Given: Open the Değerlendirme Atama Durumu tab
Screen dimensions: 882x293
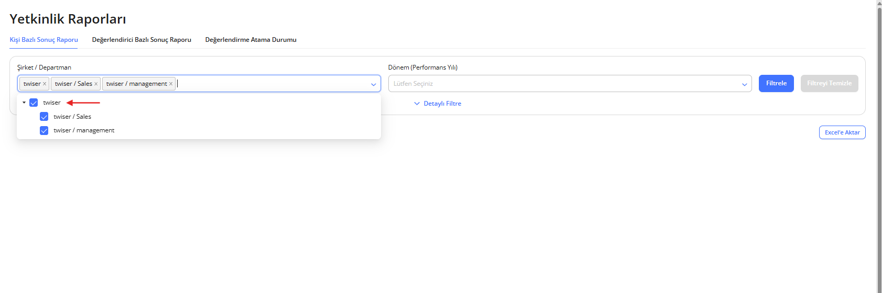Looking at the screenshot, I should pyautogui.click(x=251, y=40).
